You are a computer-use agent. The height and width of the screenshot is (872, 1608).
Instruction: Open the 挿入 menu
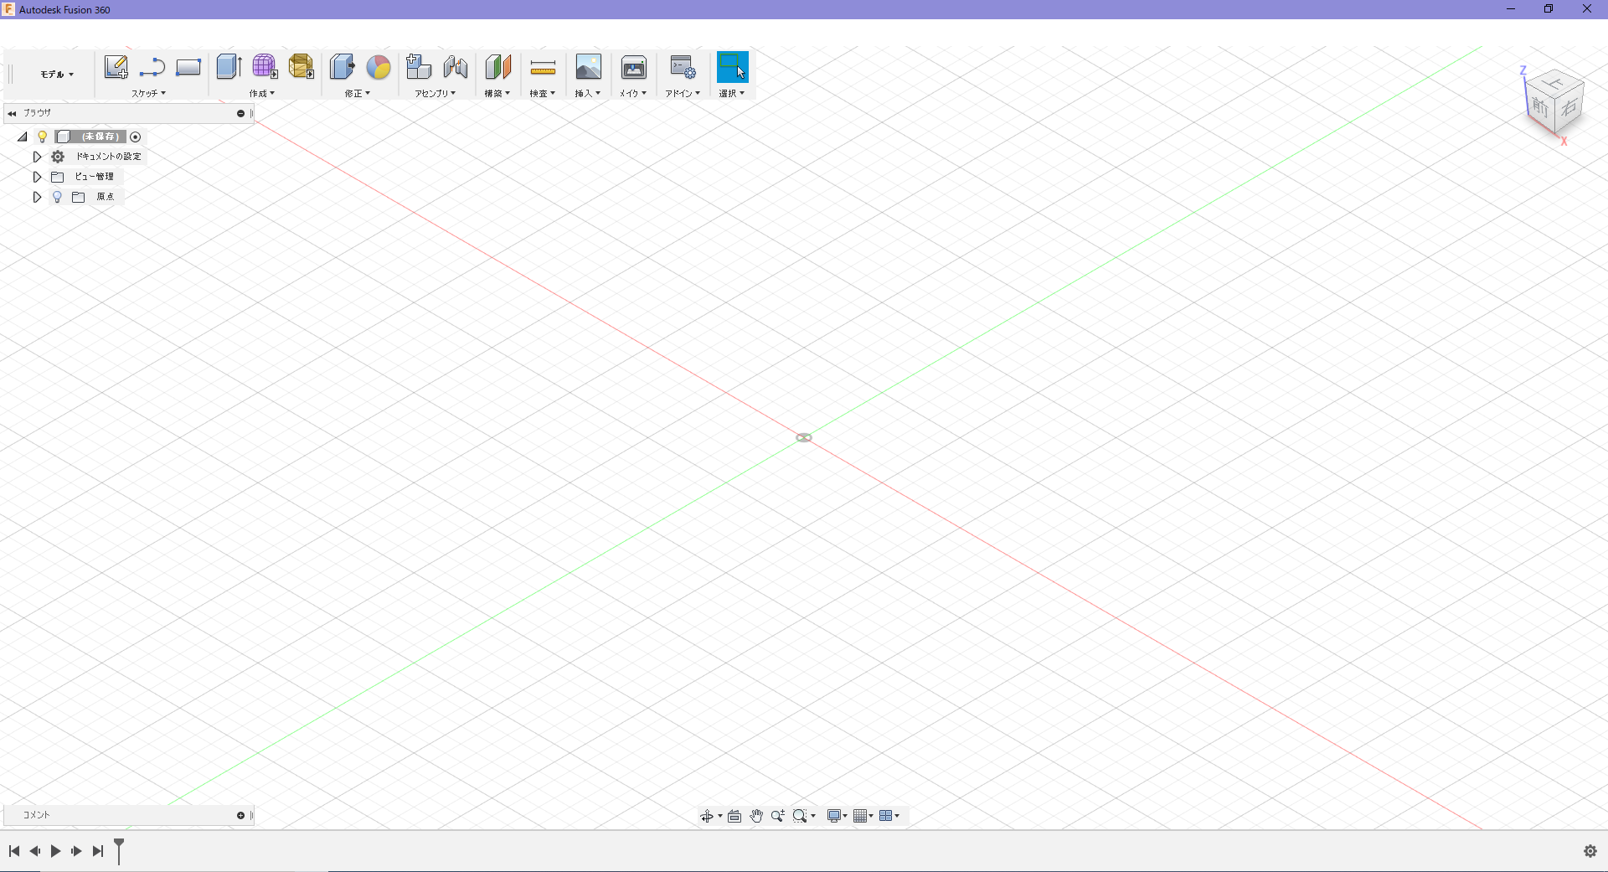588,94
